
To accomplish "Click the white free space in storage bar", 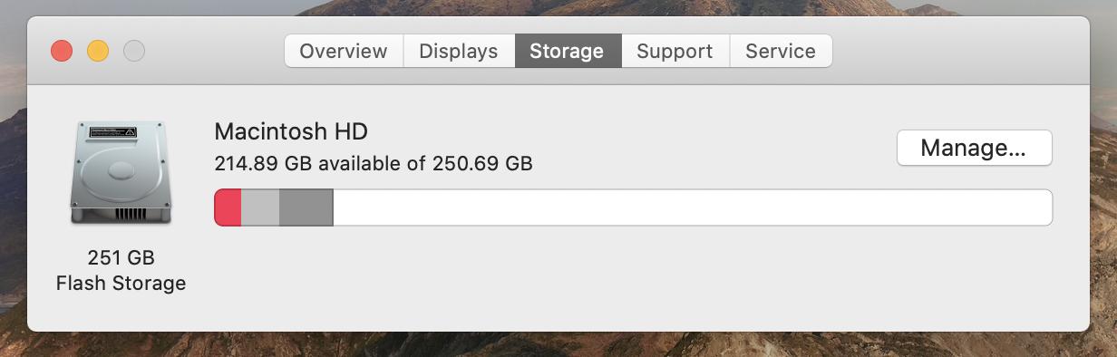I will 693,207.
